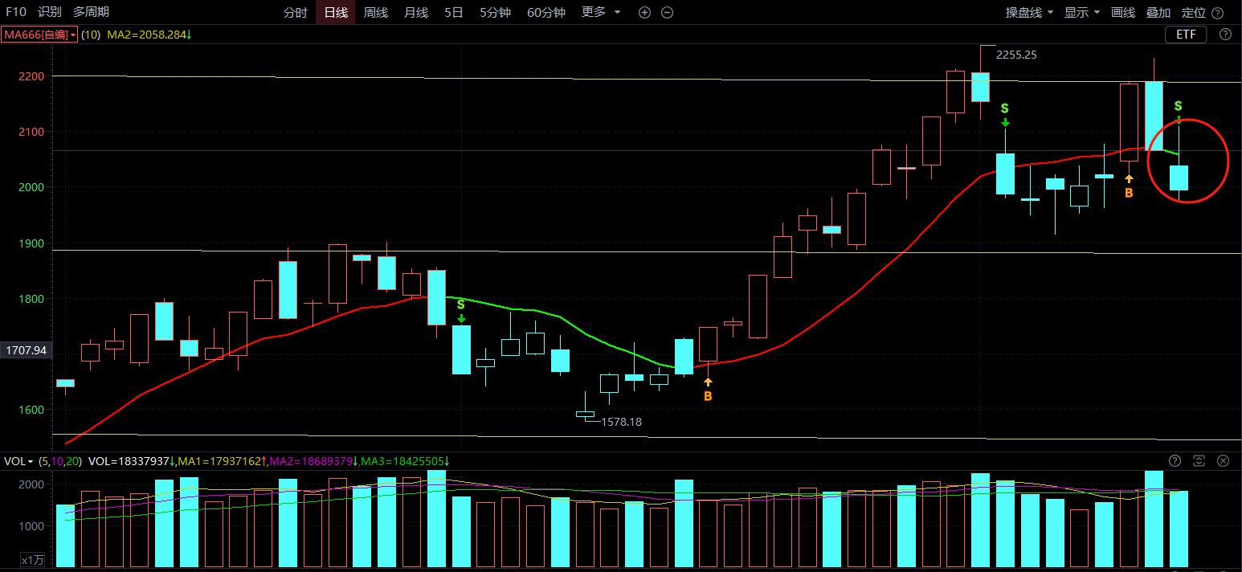Select the 分时 intraday tab
Screen dimensions: 1242x572
click(x=296, y=12)
